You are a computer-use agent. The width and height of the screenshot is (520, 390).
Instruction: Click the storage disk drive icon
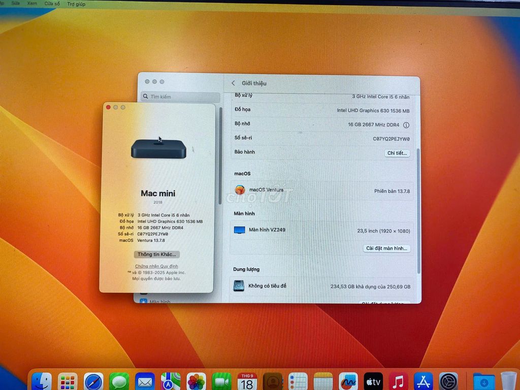[x=239, y=286]
